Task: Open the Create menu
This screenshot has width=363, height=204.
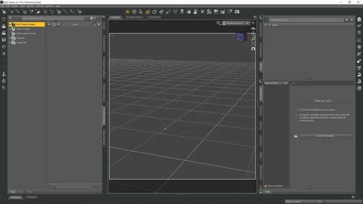Action: pos(15,6)
